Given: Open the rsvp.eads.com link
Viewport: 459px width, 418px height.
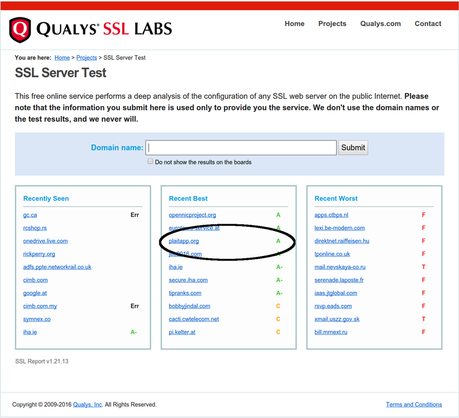Looking at the screenshot, I should (x=333, y=306).
